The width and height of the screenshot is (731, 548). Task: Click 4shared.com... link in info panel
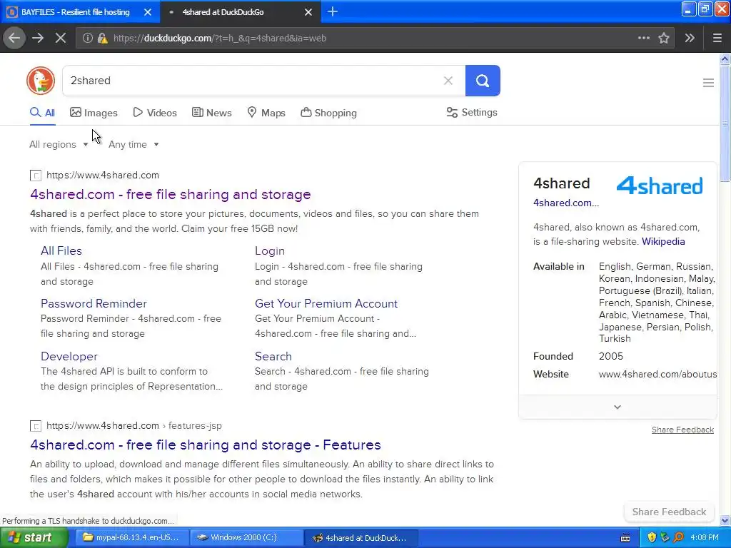(566, 203)
